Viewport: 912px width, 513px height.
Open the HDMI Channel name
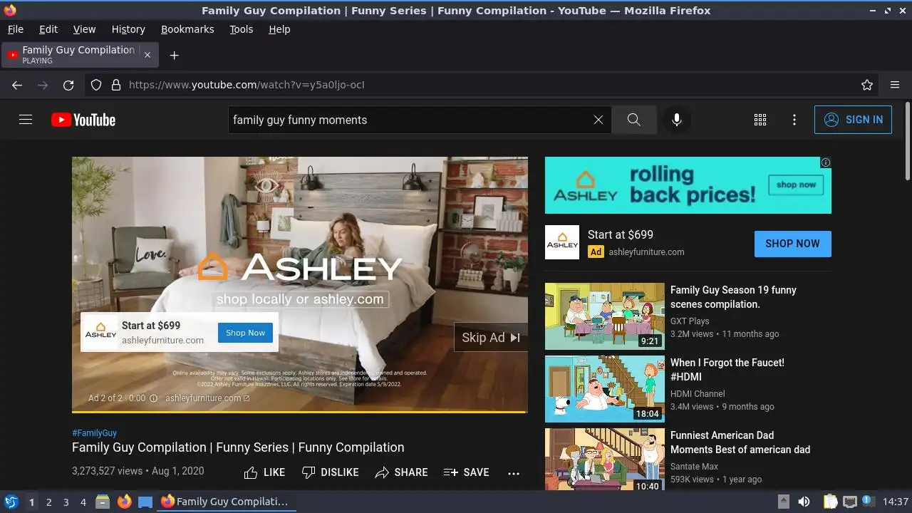coord(698,394)
